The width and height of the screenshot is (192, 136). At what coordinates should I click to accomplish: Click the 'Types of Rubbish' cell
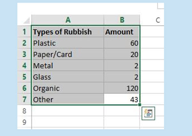(x=68, y=32)
